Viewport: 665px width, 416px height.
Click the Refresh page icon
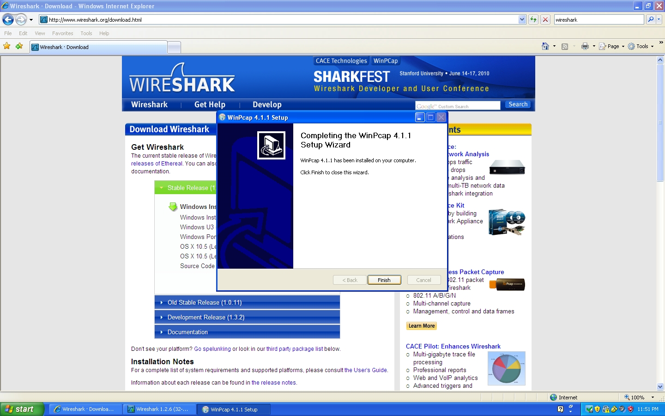[533, 19]
